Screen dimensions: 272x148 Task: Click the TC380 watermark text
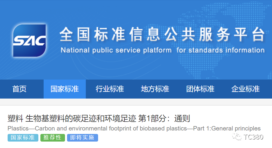coord(254,137)
